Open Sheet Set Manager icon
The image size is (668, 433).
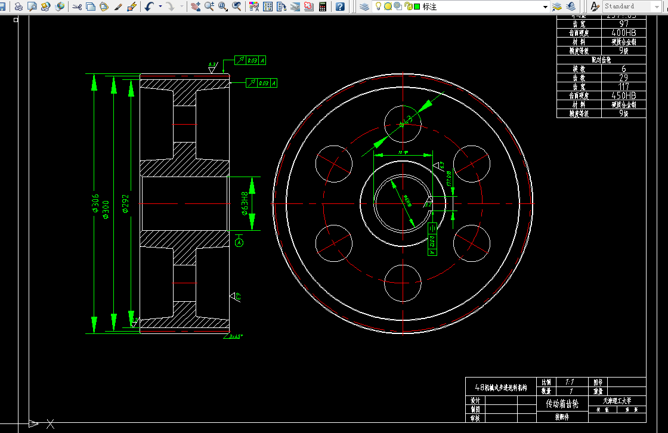[x=295, y=7]
